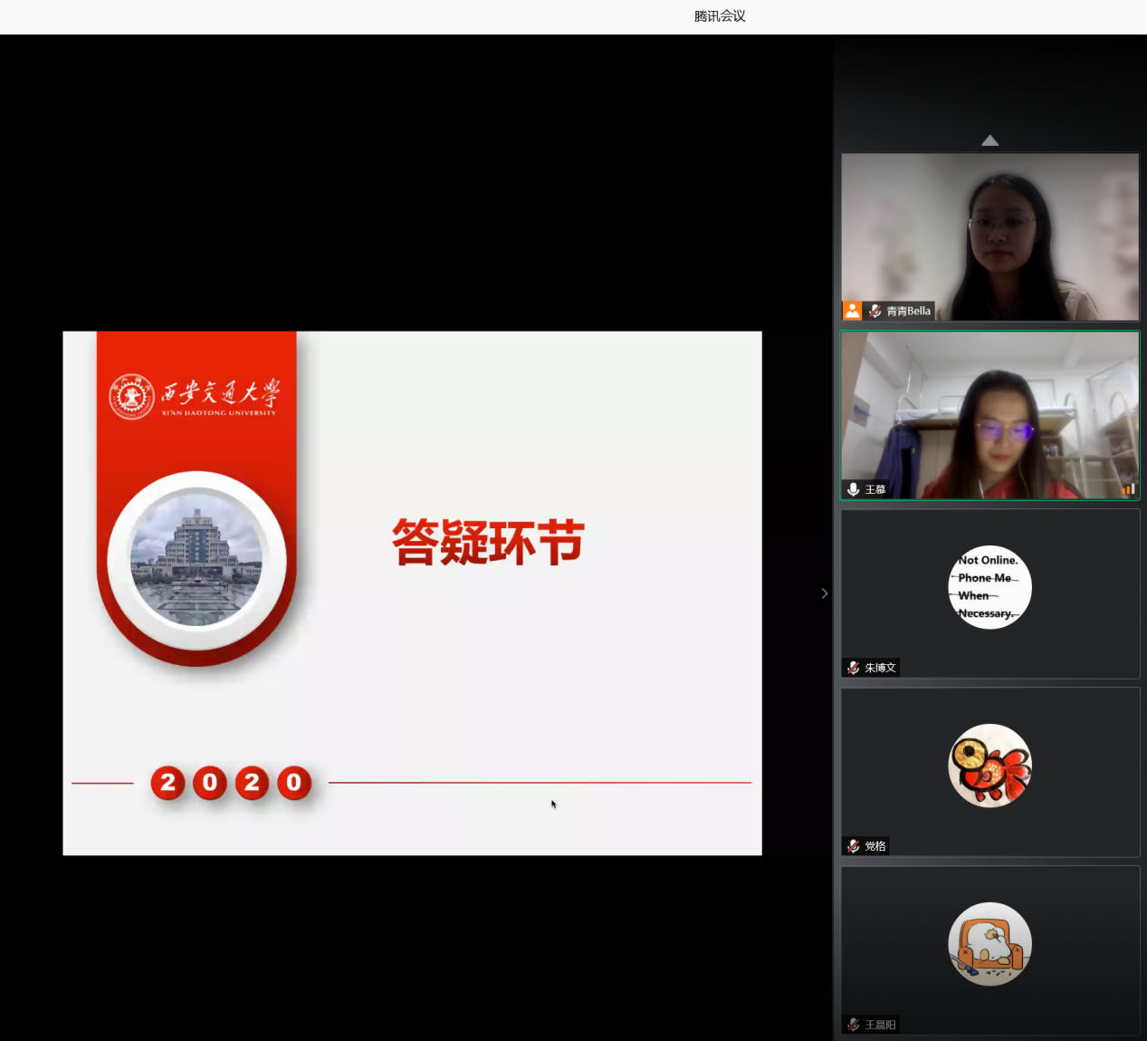This screenshot has width=1147, height=1041.
Task: Click the orange host icon beside 青青Bella
Action: point(852,311)
